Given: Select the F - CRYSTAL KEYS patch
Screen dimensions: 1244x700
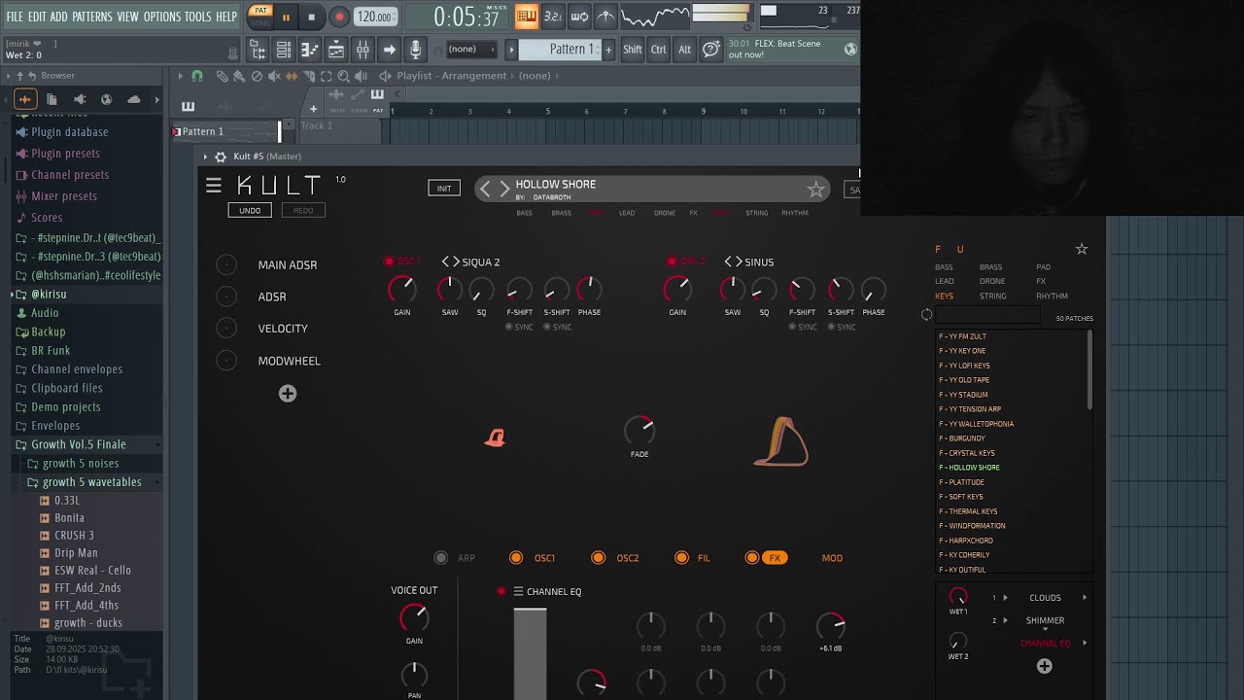Looking at the screenshot, I should click(967, 453).
